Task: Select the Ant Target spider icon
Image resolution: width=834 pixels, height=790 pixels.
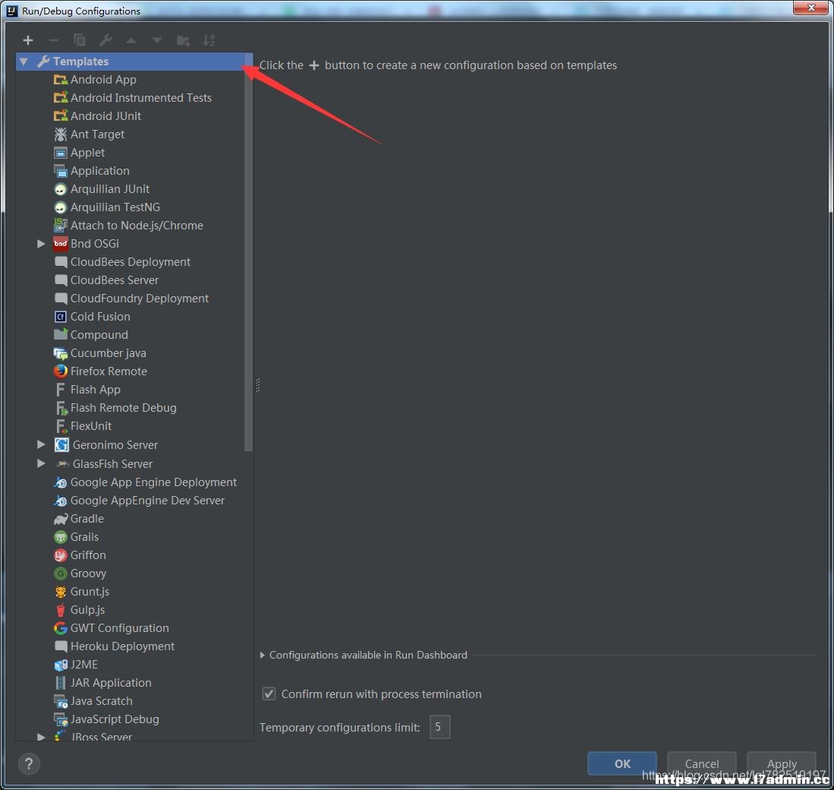Action: (x=61, y=134)
